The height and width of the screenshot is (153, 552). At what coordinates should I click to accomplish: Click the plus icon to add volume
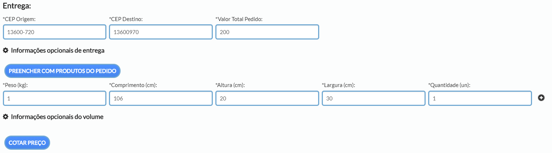[541, 98]
